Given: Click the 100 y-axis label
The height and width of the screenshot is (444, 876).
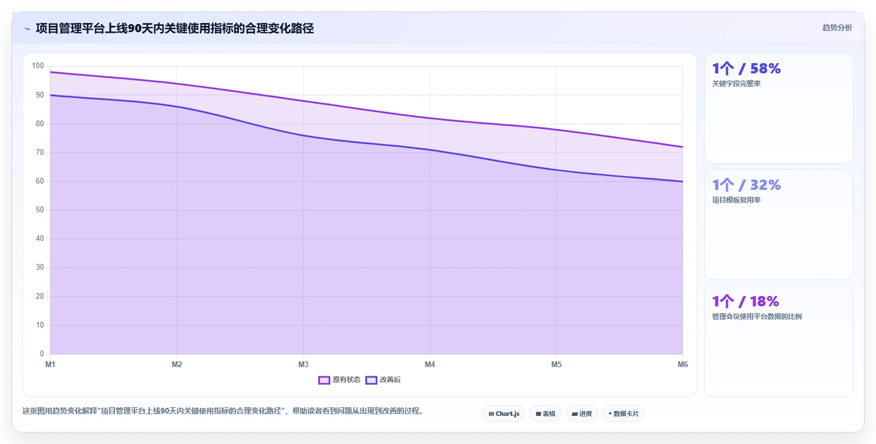Looking at the screenshot, I should tap(38, 66).
